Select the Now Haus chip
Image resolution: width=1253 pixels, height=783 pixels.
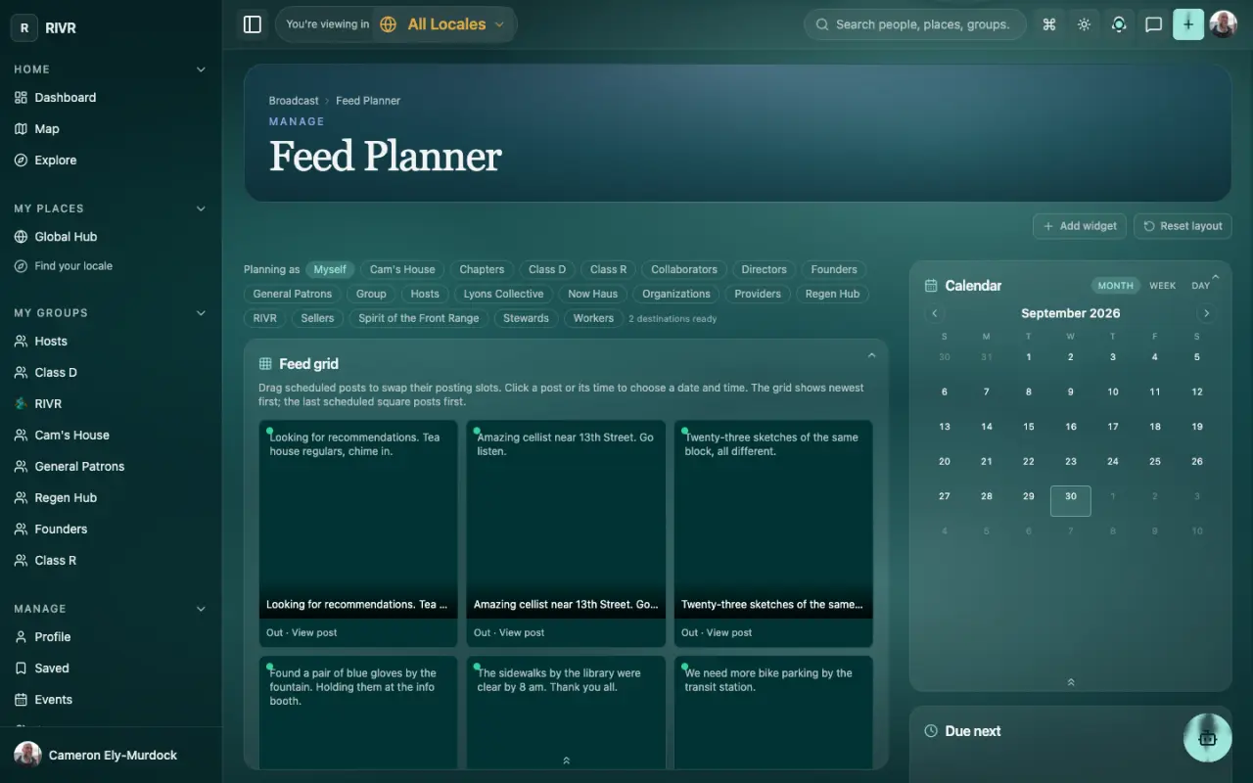pyautogui.click(x=593, y=294)
